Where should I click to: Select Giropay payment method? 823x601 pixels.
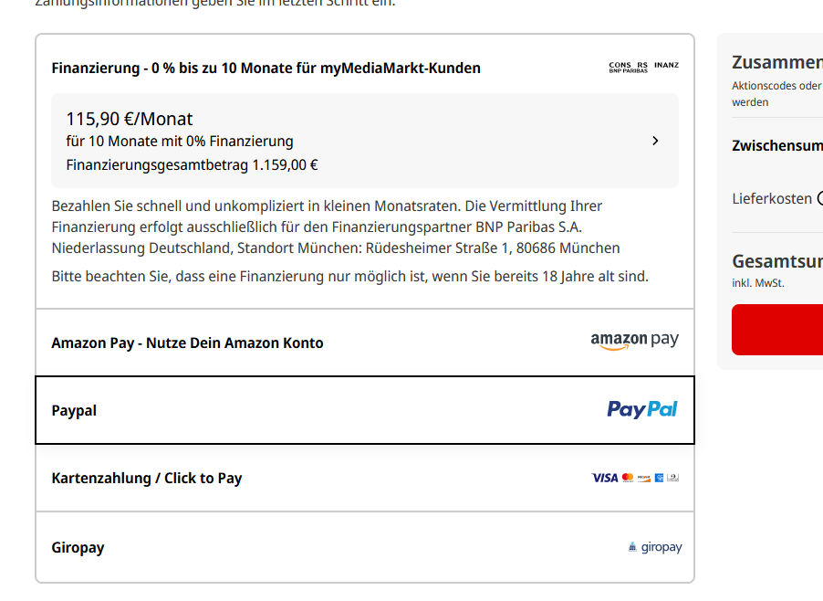(x=365, y=547)
